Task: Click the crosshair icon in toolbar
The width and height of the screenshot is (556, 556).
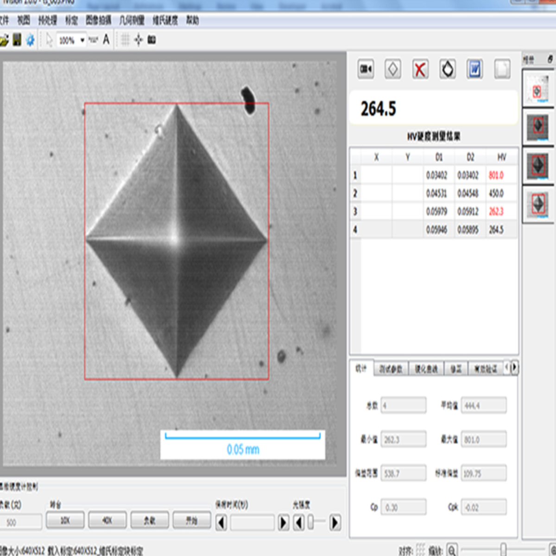Action: pyautogui.click(x=139, y=40)
